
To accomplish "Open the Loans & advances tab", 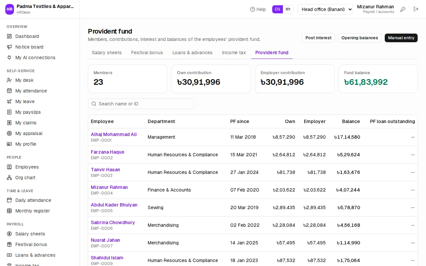I will (192, 53).
